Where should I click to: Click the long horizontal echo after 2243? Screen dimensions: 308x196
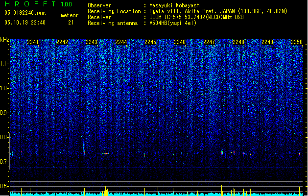(x=105, y=153)
